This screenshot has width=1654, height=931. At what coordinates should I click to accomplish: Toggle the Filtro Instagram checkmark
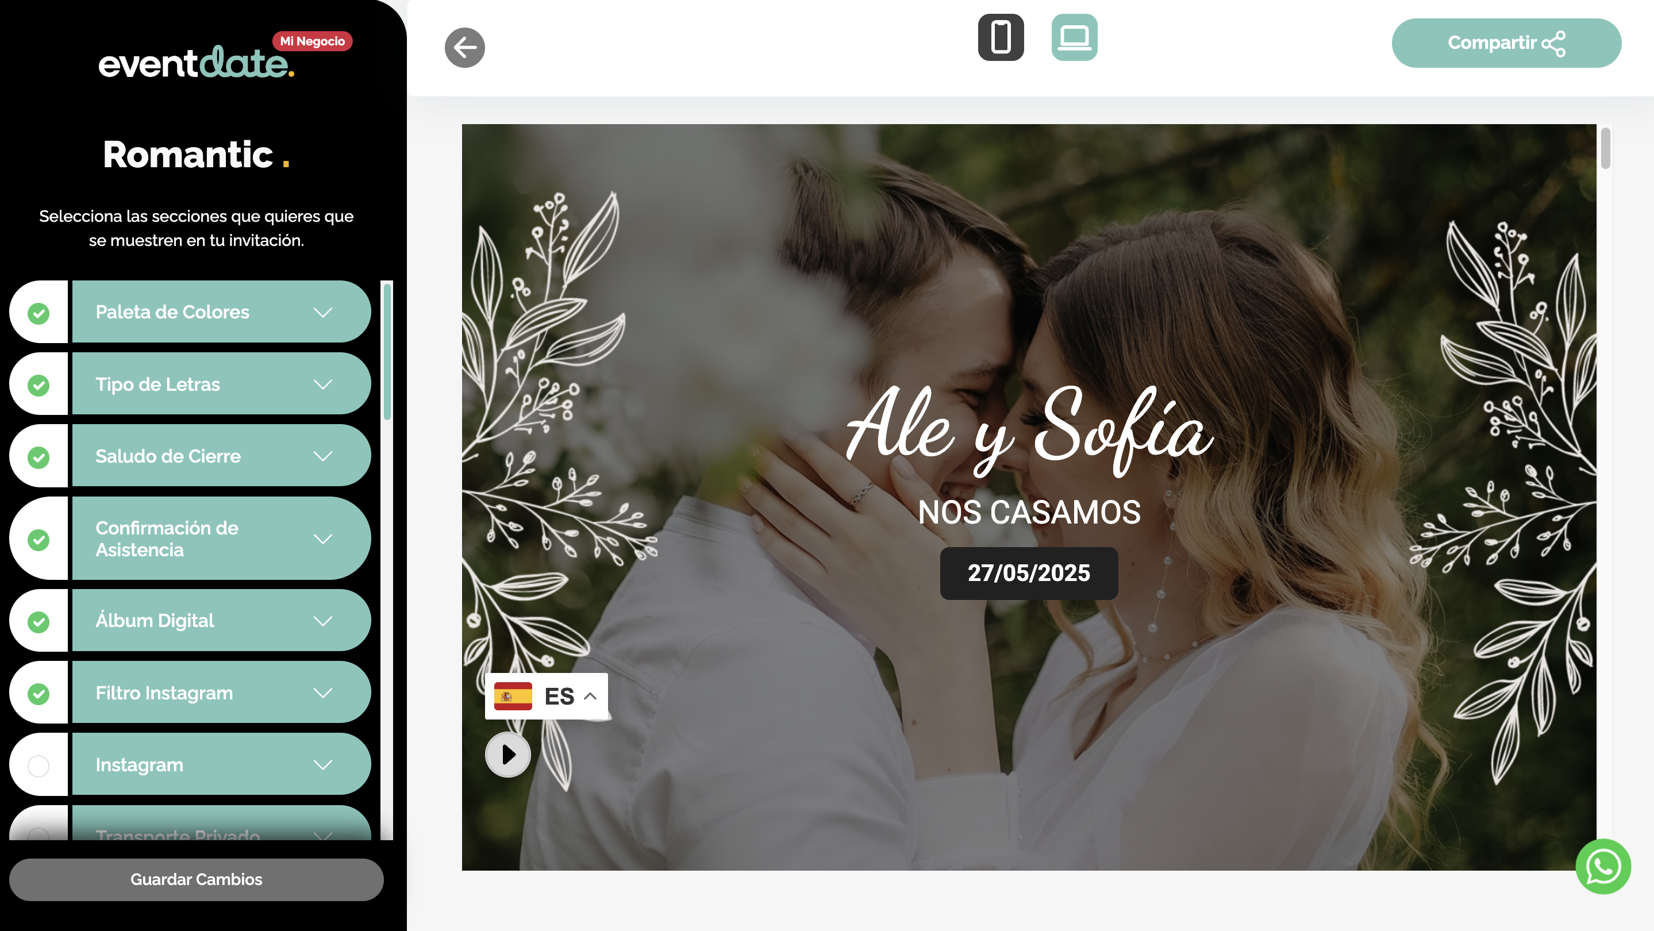[39, 694]
